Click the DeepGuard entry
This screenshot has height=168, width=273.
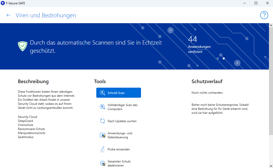pos(25,121)
